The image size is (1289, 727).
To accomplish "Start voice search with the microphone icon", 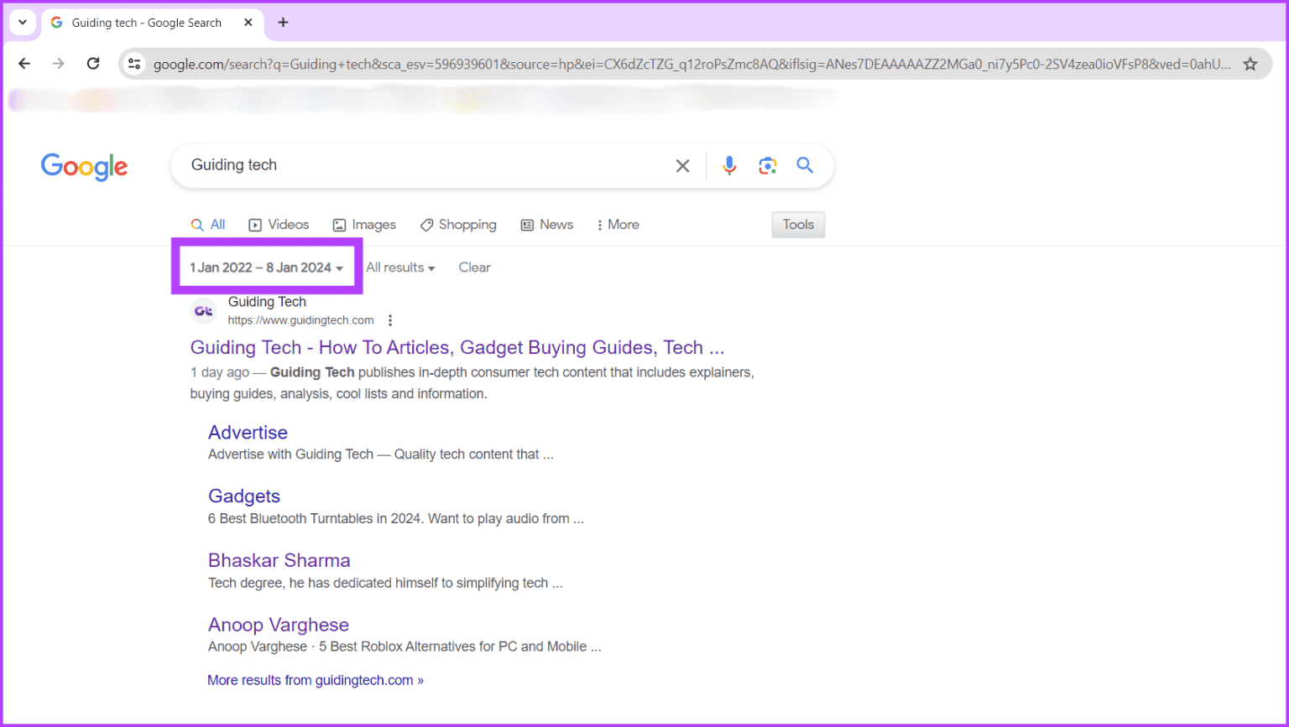I will [729, 166].
